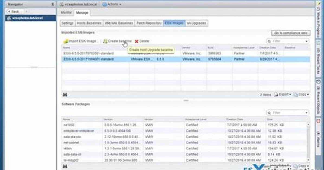
Task: Click the Create baseline icon
Action: click(x=105, y=41)
